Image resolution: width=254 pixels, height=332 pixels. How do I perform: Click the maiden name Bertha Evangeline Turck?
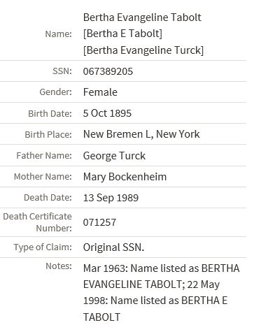(x=143, y=50)
